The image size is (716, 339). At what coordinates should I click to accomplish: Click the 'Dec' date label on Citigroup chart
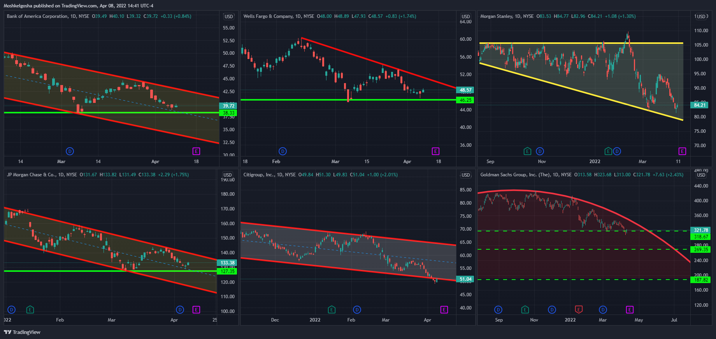(x=275, y=320)
